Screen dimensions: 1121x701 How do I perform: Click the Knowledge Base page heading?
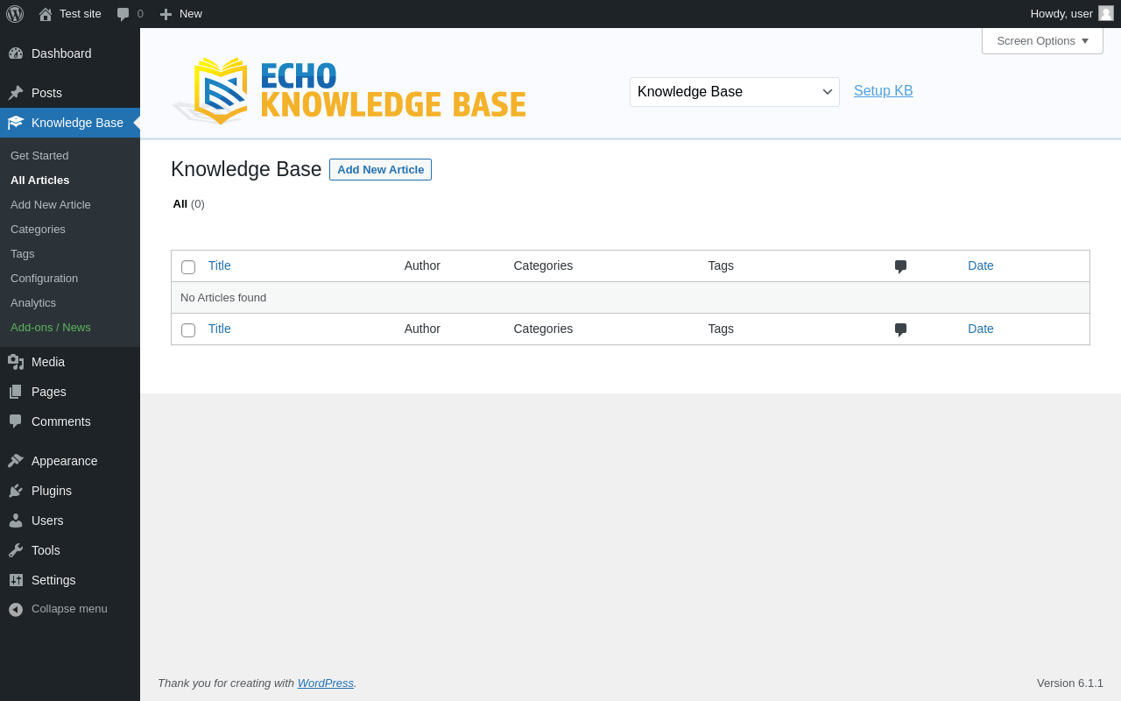[246, 169]
